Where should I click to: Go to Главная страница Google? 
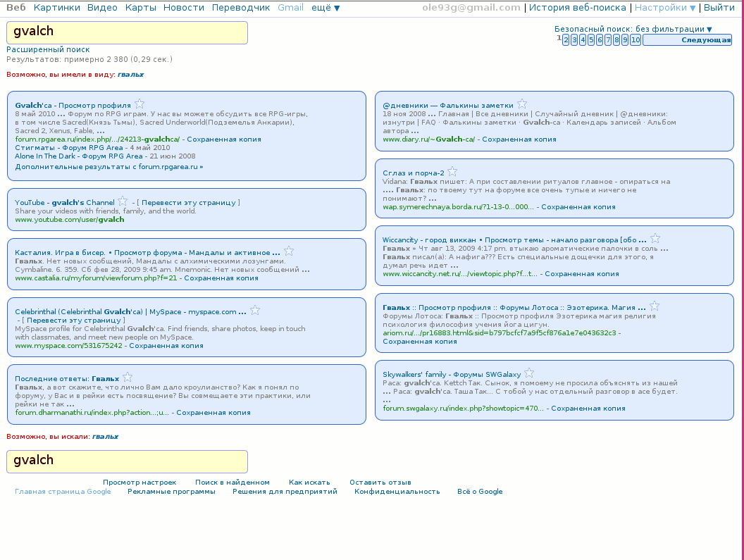pyautogui.click(x=63, y=492)
